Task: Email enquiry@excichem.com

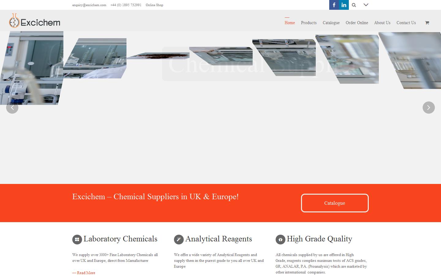Action: coord(89,5)
